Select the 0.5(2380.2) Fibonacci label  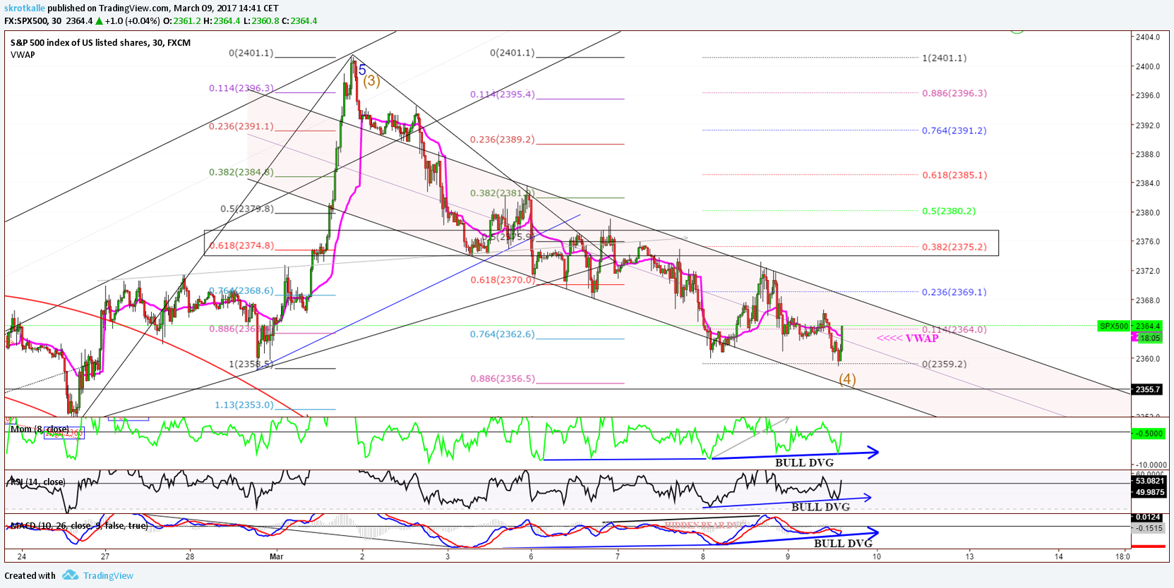pyautogui.click(x=949, y=211)
